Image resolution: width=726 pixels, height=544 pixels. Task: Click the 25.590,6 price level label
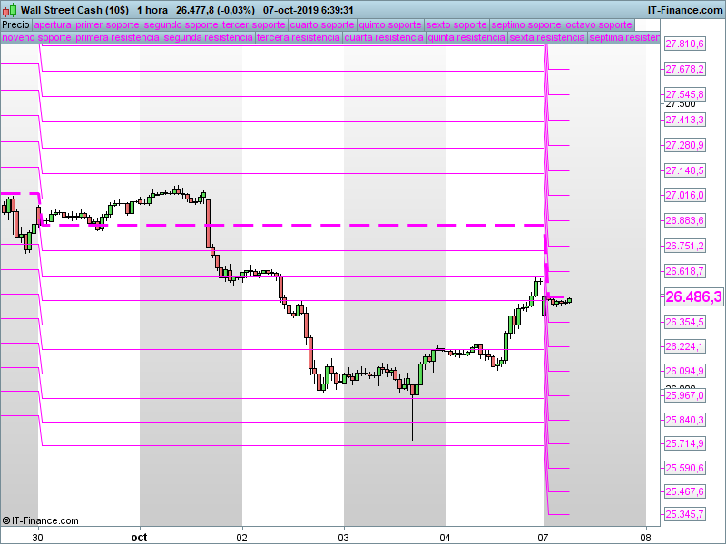[685, 468]
